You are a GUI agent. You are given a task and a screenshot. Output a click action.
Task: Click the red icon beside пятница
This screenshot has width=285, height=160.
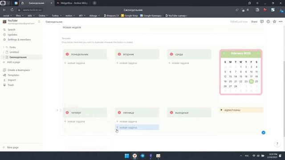coord(119,112)
